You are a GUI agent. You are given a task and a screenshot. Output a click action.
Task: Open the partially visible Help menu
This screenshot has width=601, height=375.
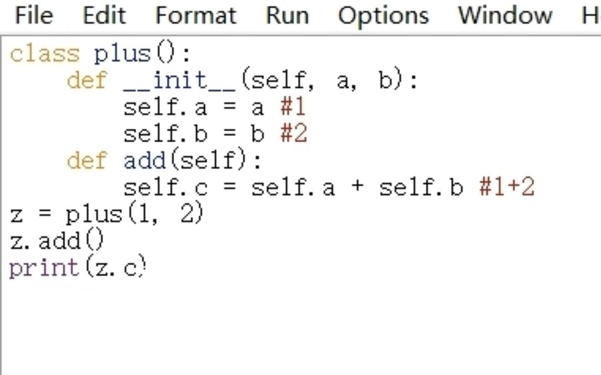click(x=591, y=16)
